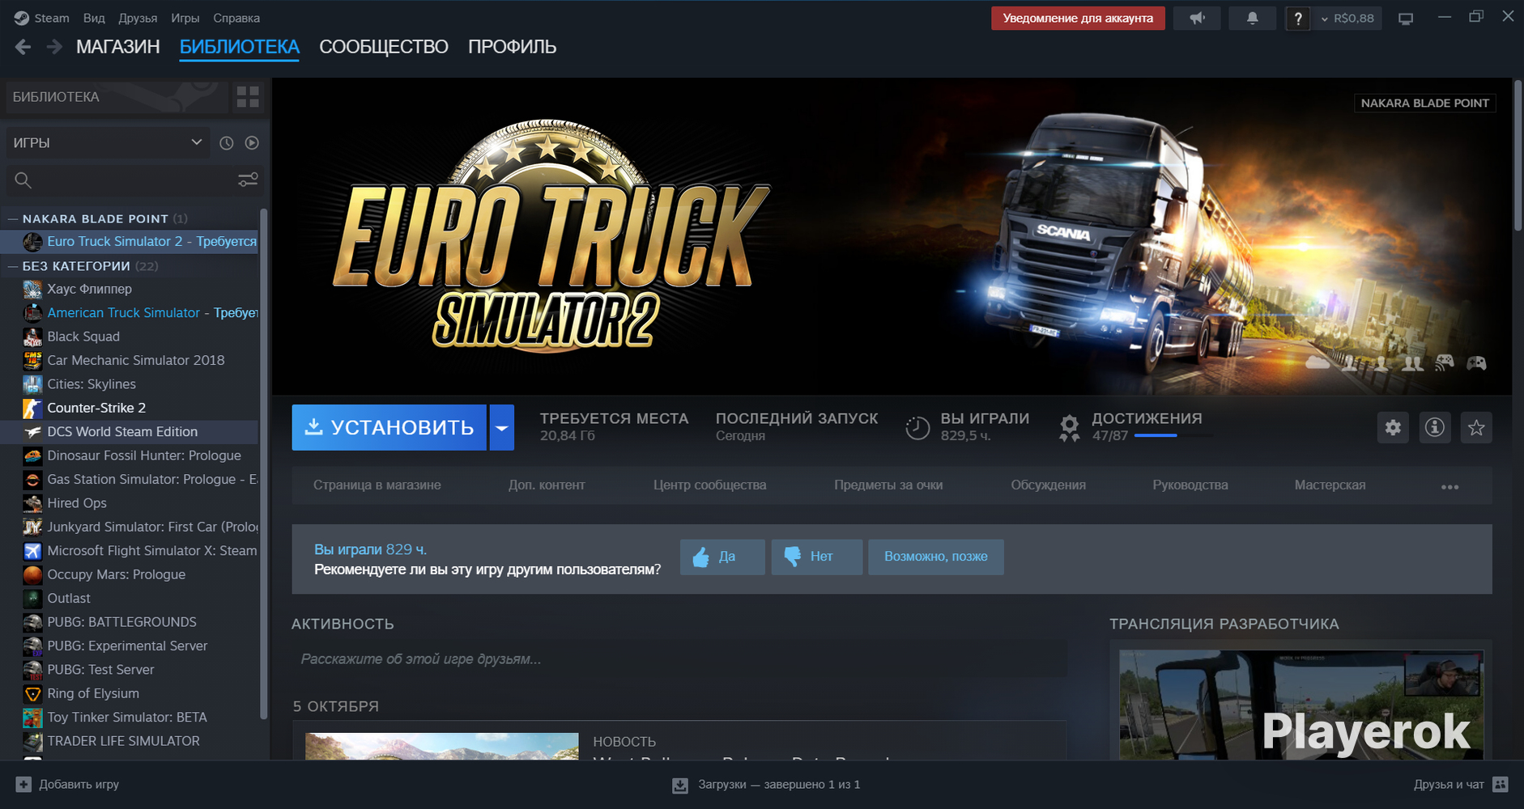Viewport: 1524px width, 809px height.
Task: Vote thumbs down 'Нет' recommendation
Action: point(815,557)
